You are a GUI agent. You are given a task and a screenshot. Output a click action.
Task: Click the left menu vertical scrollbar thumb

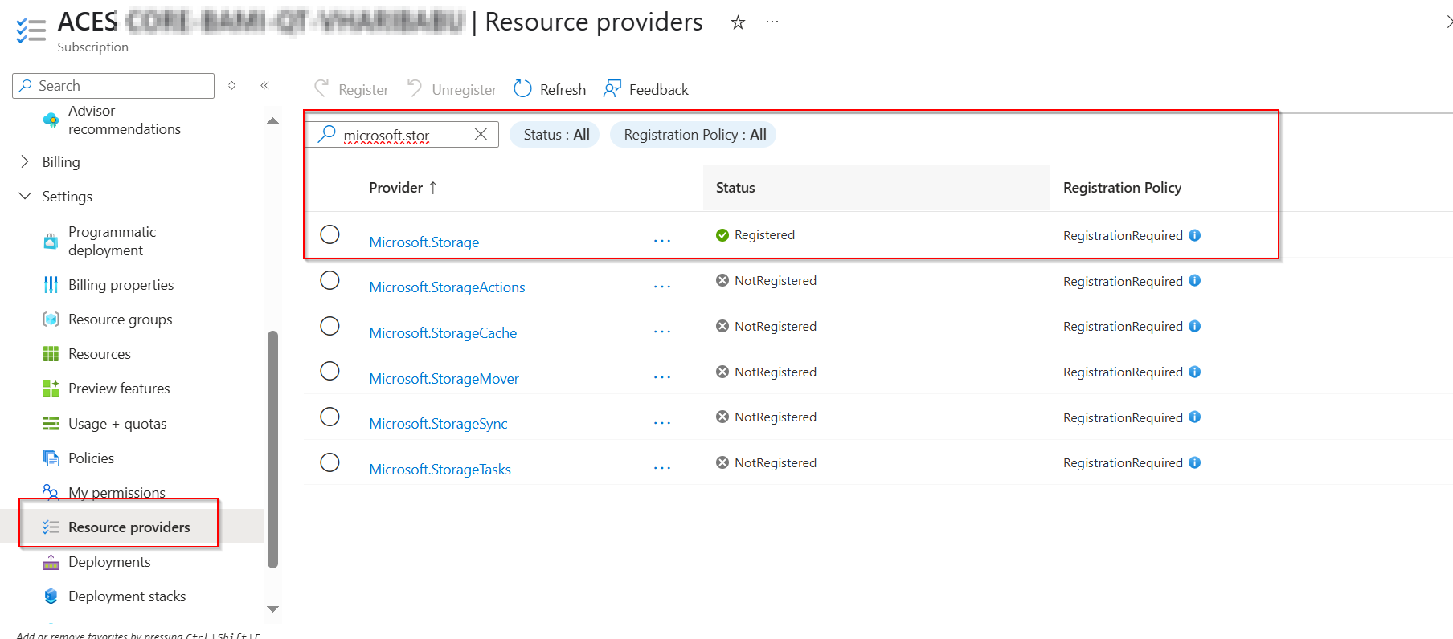[x=272, y=450]
